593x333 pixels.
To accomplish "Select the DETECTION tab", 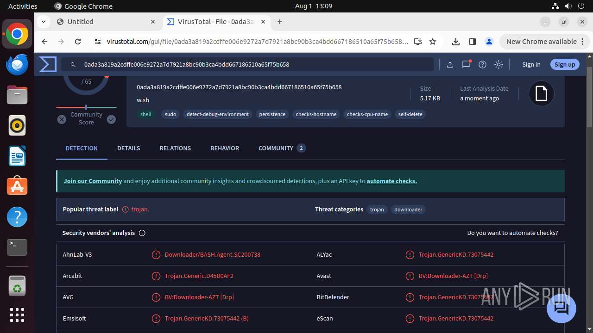I will point(82,148).
